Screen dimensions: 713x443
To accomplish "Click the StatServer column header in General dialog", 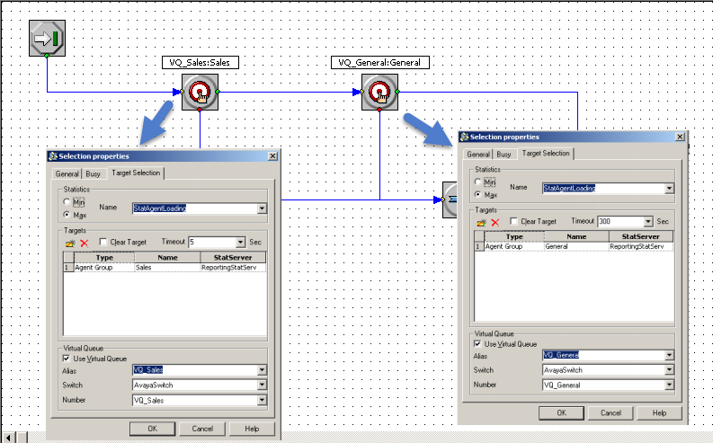I will pos(641,236).
